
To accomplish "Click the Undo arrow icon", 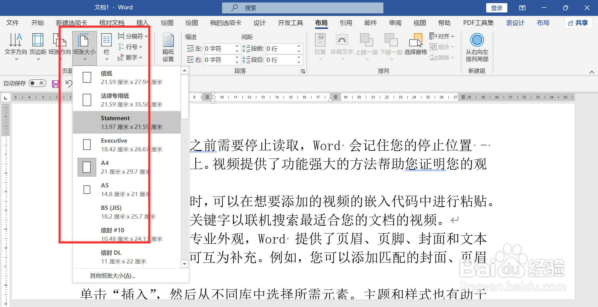I will (x=69, y=84).
